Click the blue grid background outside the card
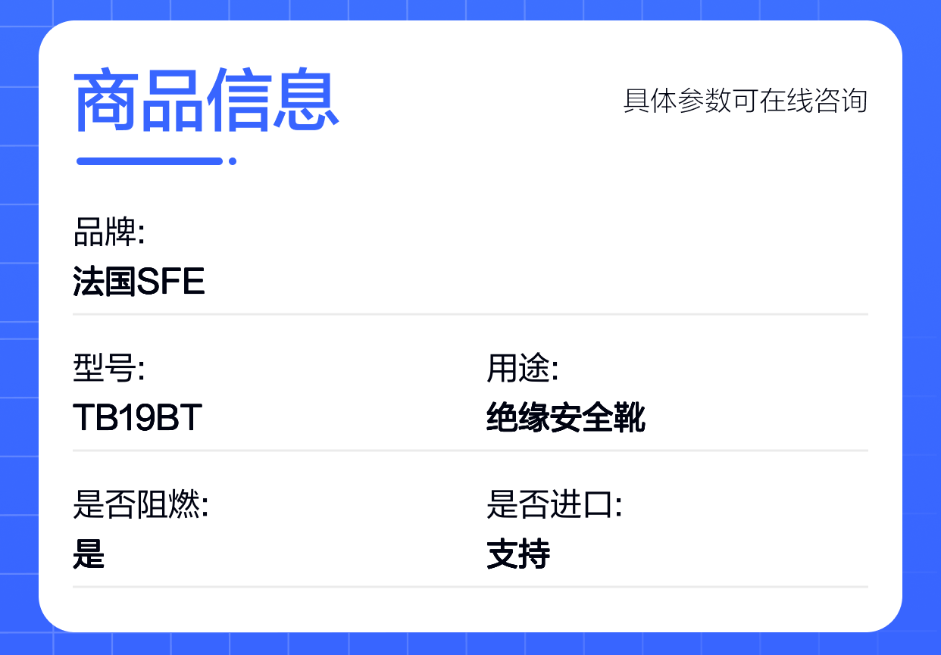941x655 pixels. [18, 326]
